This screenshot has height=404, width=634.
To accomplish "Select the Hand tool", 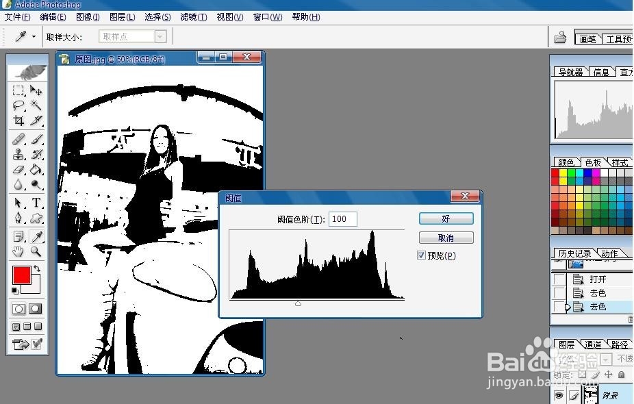I will [18, 251].
